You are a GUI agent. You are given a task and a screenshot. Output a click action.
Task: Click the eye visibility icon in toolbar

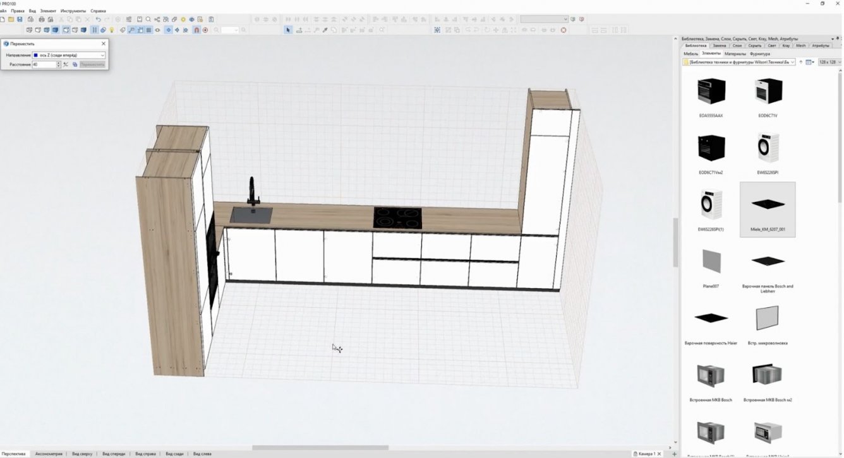click(x=158, y=30)
